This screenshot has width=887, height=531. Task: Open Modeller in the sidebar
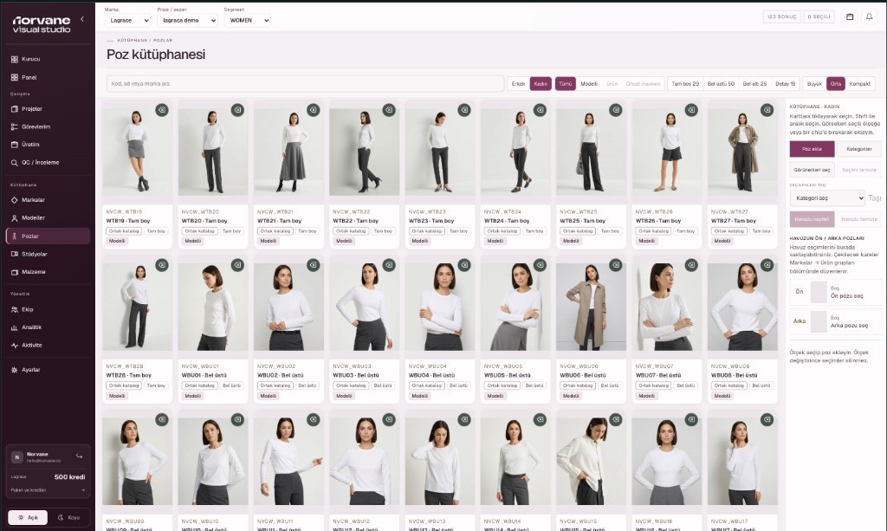tap(49, 217)
